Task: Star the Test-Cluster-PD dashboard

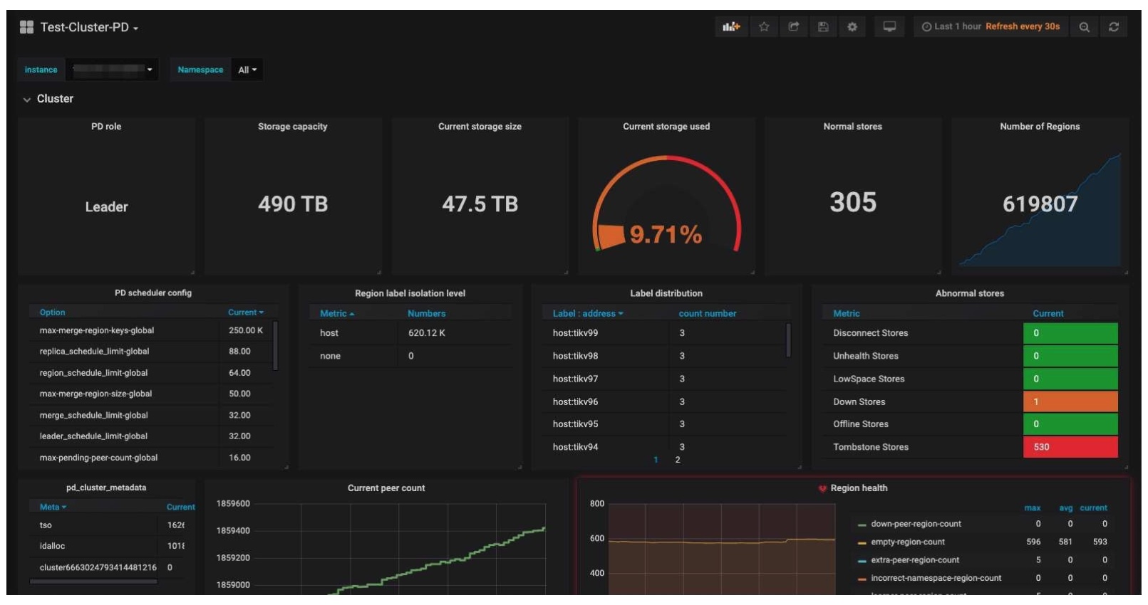Action: pyautogui.click(x=764, y=27)
